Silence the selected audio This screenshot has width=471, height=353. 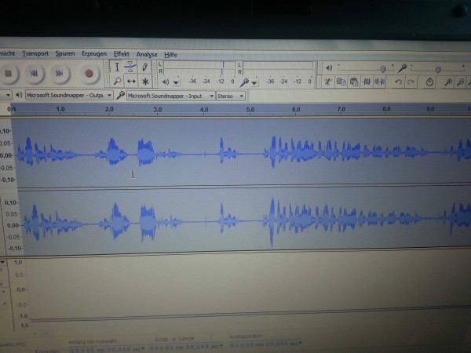[x=380, y=82]
